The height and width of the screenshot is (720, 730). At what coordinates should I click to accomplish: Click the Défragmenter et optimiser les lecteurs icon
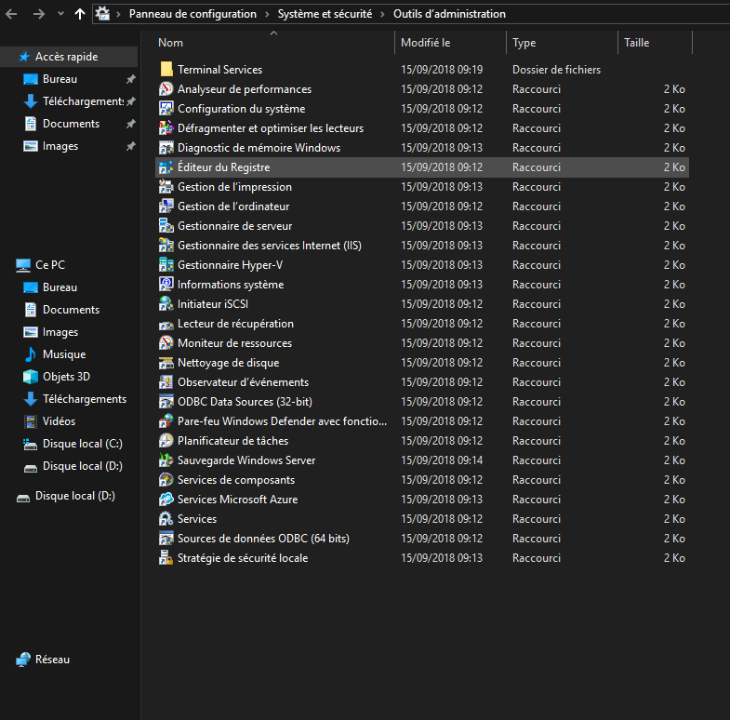[x=166, y=128]
